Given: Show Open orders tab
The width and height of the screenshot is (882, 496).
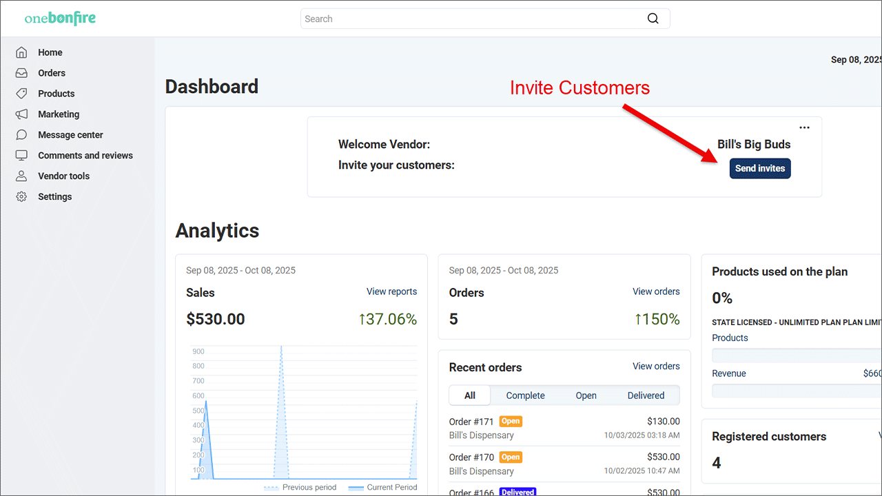Looking at the screenshot, I should click(586, 395).
